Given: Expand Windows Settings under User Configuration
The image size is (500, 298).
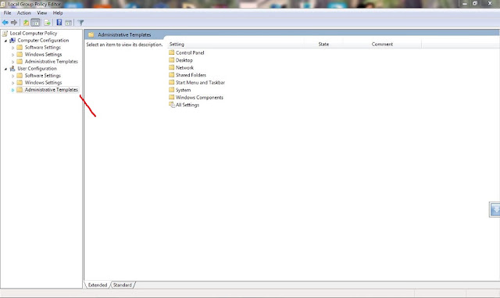Looking at the screenshot, I should pos(13,83).
